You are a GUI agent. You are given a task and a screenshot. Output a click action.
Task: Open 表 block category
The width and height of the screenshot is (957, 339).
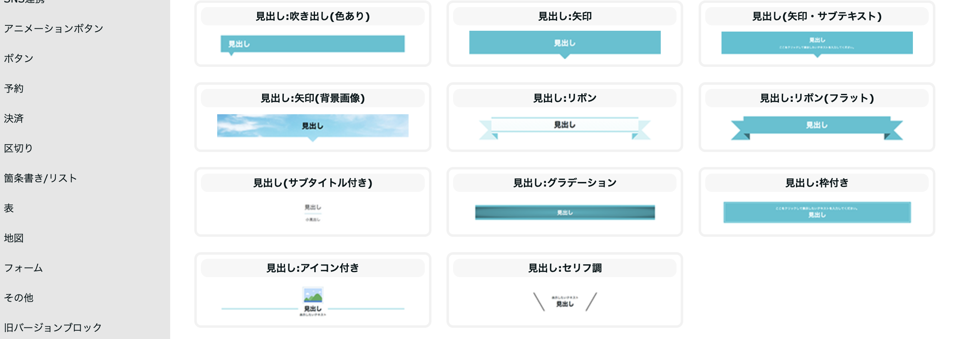point(9,208)
